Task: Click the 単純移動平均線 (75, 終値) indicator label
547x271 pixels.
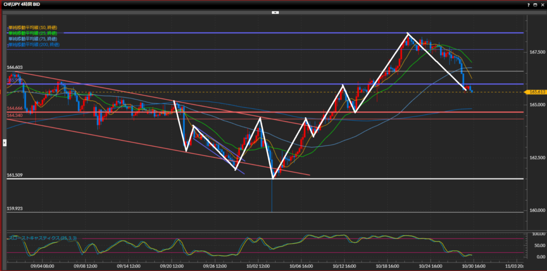Action: (x=33, y=39)
